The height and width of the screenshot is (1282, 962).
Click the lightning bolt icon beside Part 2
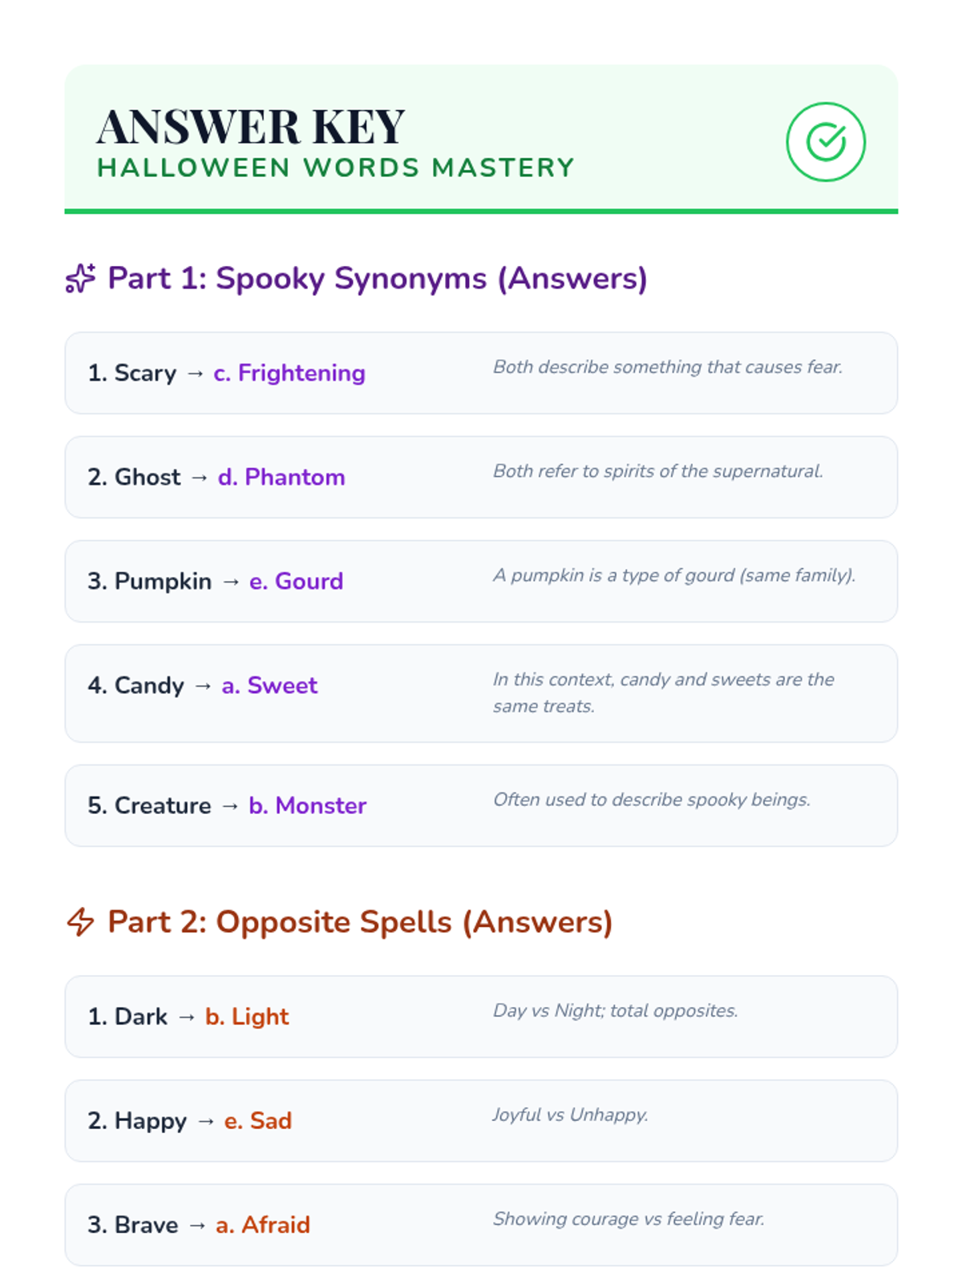[x=80, y=921]
